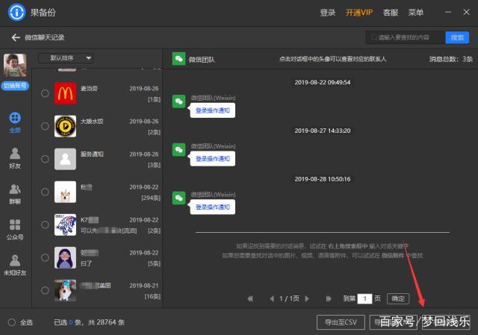Select the radio button for 麦当劳 chat
The width and height of the screenshot is (478, 335).
click(45, 93)
